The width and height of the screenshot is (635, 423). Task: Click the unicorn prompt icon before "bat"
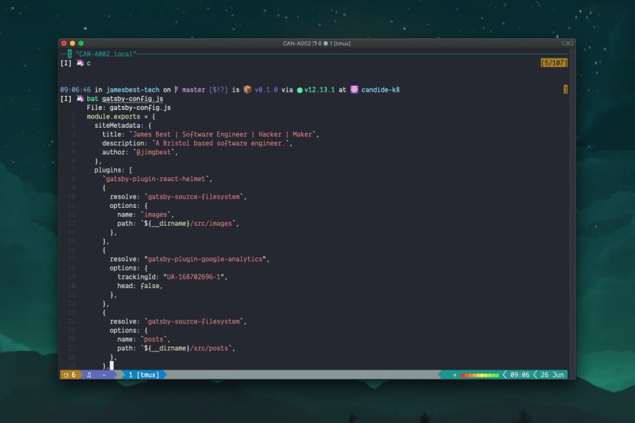80,98
